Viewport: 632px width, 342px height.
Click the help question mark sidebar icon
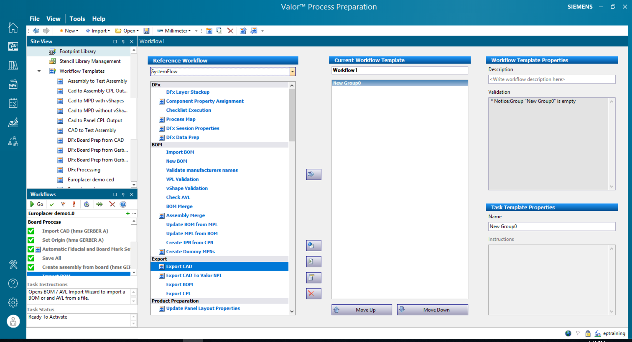click(13, 283)
